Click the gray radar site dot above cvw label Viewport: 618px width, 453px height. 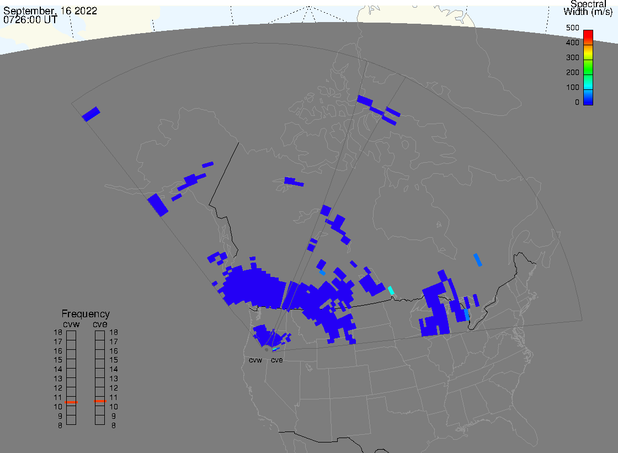(x=267, y=350)
